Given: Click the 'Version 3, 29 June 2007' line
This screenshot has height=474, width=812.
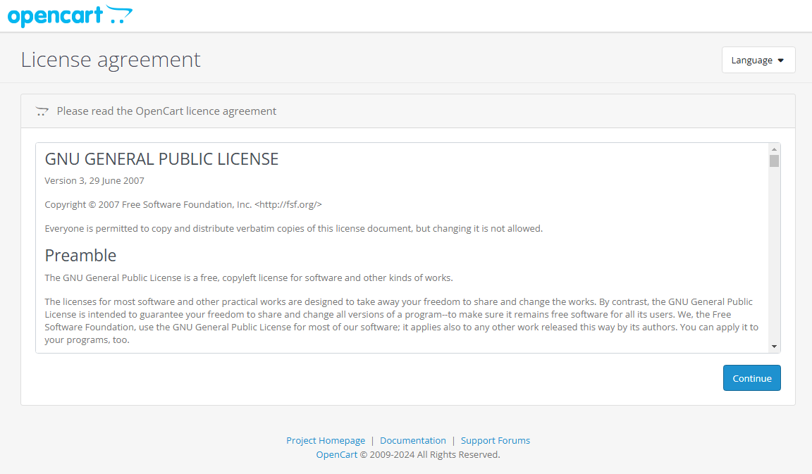Looking at the screenshot, I should click(x=94, y=180).
